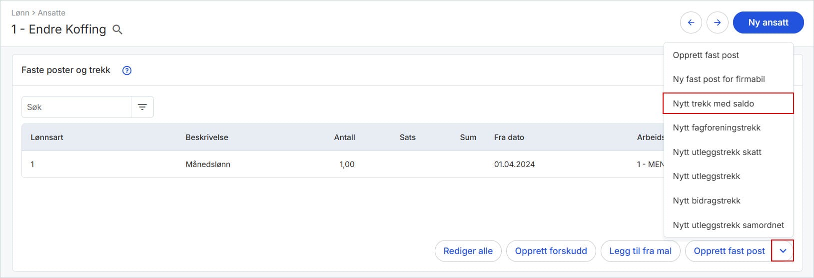Sort by Fra dato column header

click(x=509, y=137)
